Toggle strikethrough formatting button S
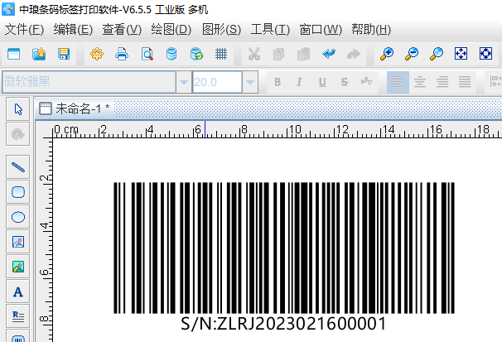This screenshot has height=342, width=502. (345, 82)
